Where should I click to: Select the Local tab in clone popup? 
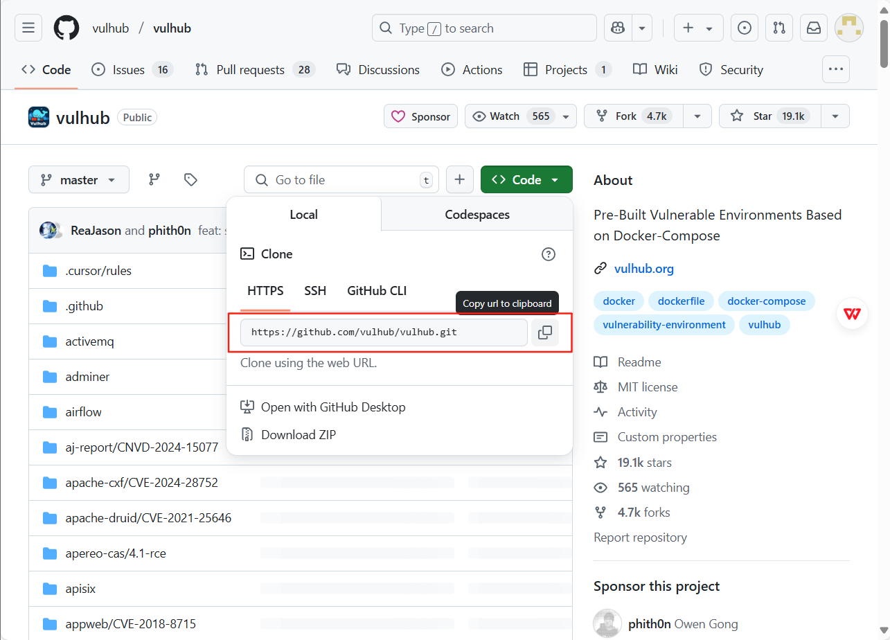click(303, 215)
